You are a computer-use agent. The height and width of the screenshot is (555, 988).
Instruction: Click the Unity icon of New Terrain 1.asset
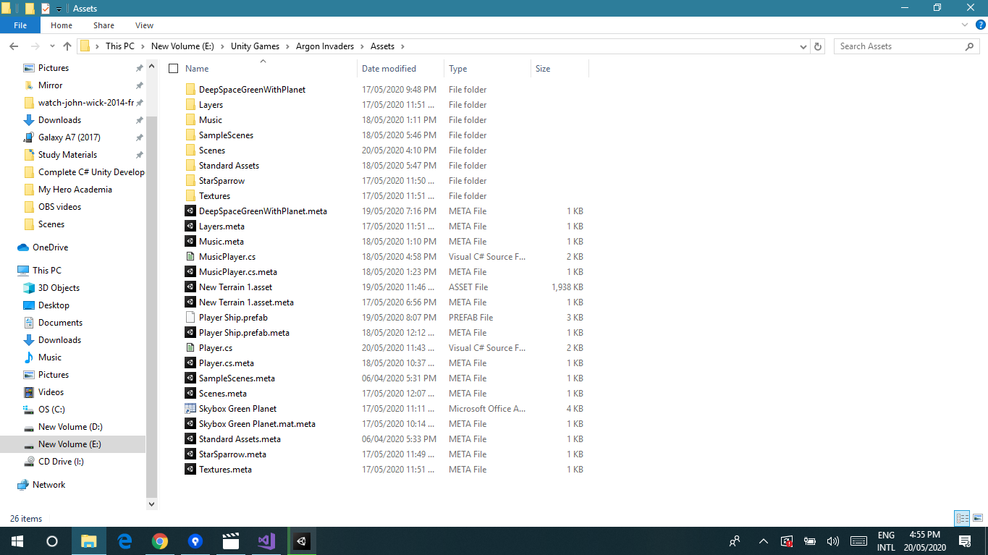pyautogui.click(x=190, y=287)
